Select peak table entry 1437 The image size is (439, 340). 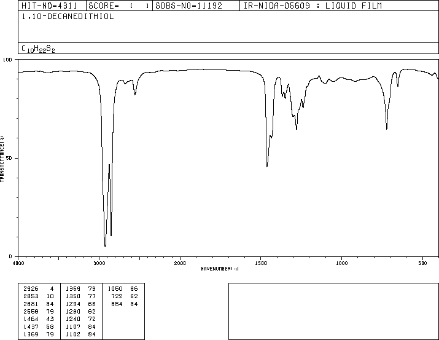(x=31, y=326)
